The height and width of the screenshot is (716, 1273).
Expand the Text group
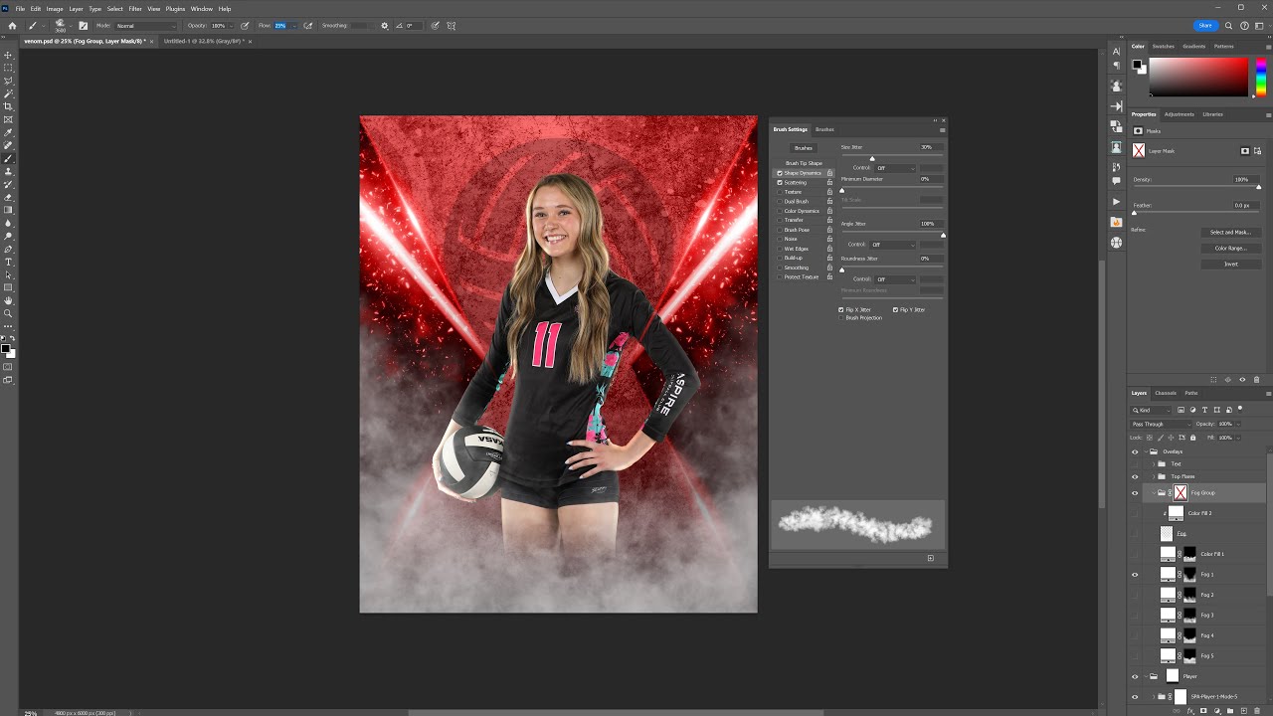point(1154,463)
